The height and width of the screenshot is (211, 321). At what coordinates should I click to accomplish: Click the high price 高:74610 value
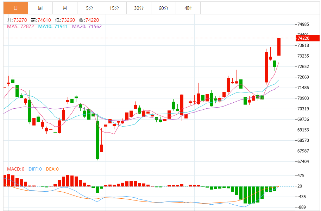point(41,20)
